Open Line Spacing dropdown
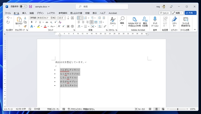The height and width of the screenshot is (114, 201). pos(101,22)
